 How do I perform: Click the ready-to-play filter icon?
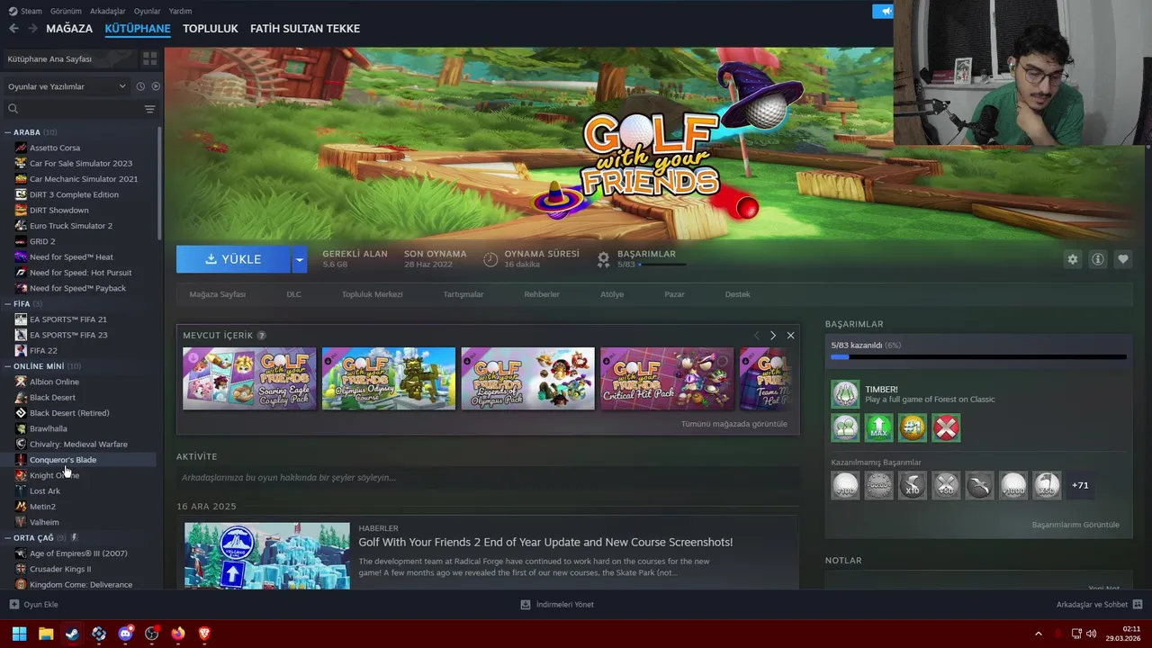pyautogui.click(x=156, y=86)
